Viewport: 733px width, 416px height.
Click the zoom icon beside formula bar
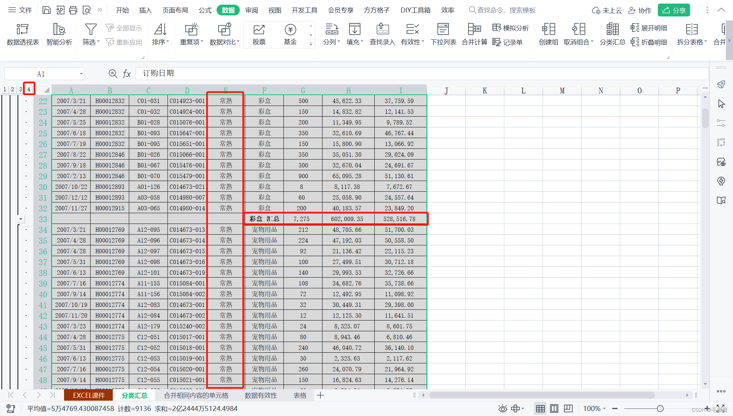113,74
